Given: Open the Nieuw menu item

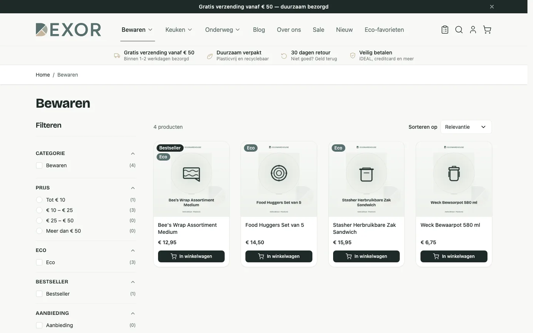Looking at the screenshot, I should pyautogui.click(x=344, y=30).
